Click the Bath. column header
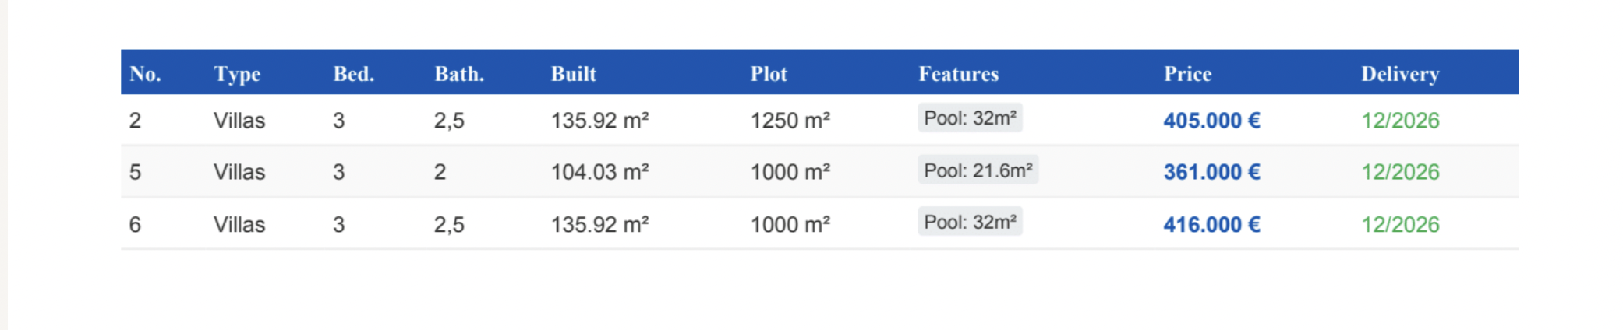The height and width of the screenshot is (330, 1623). pos(459,74)
